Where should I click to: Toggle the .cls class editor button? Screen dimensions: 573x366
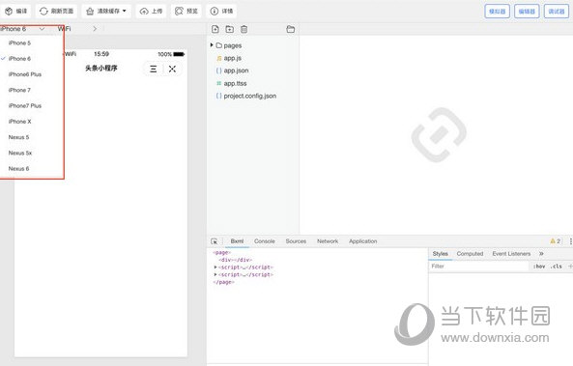pos(557,267)
